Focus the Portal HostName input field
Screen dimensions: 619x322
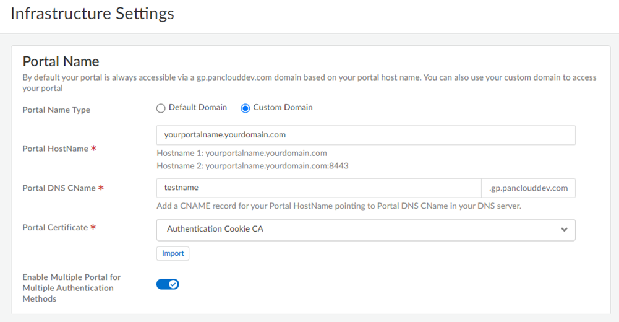coord(365,135)
